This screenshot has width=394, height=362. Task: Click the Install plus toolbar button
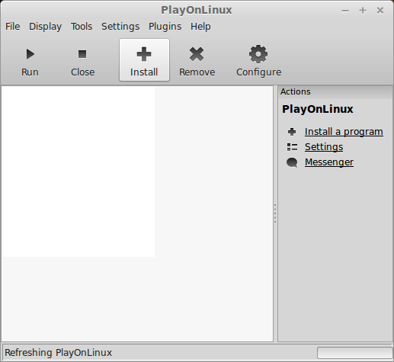[144, 60]
